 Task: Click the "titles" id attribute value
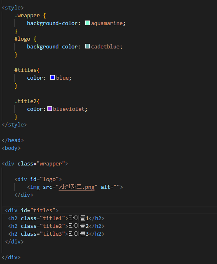(x=43, y=211)
